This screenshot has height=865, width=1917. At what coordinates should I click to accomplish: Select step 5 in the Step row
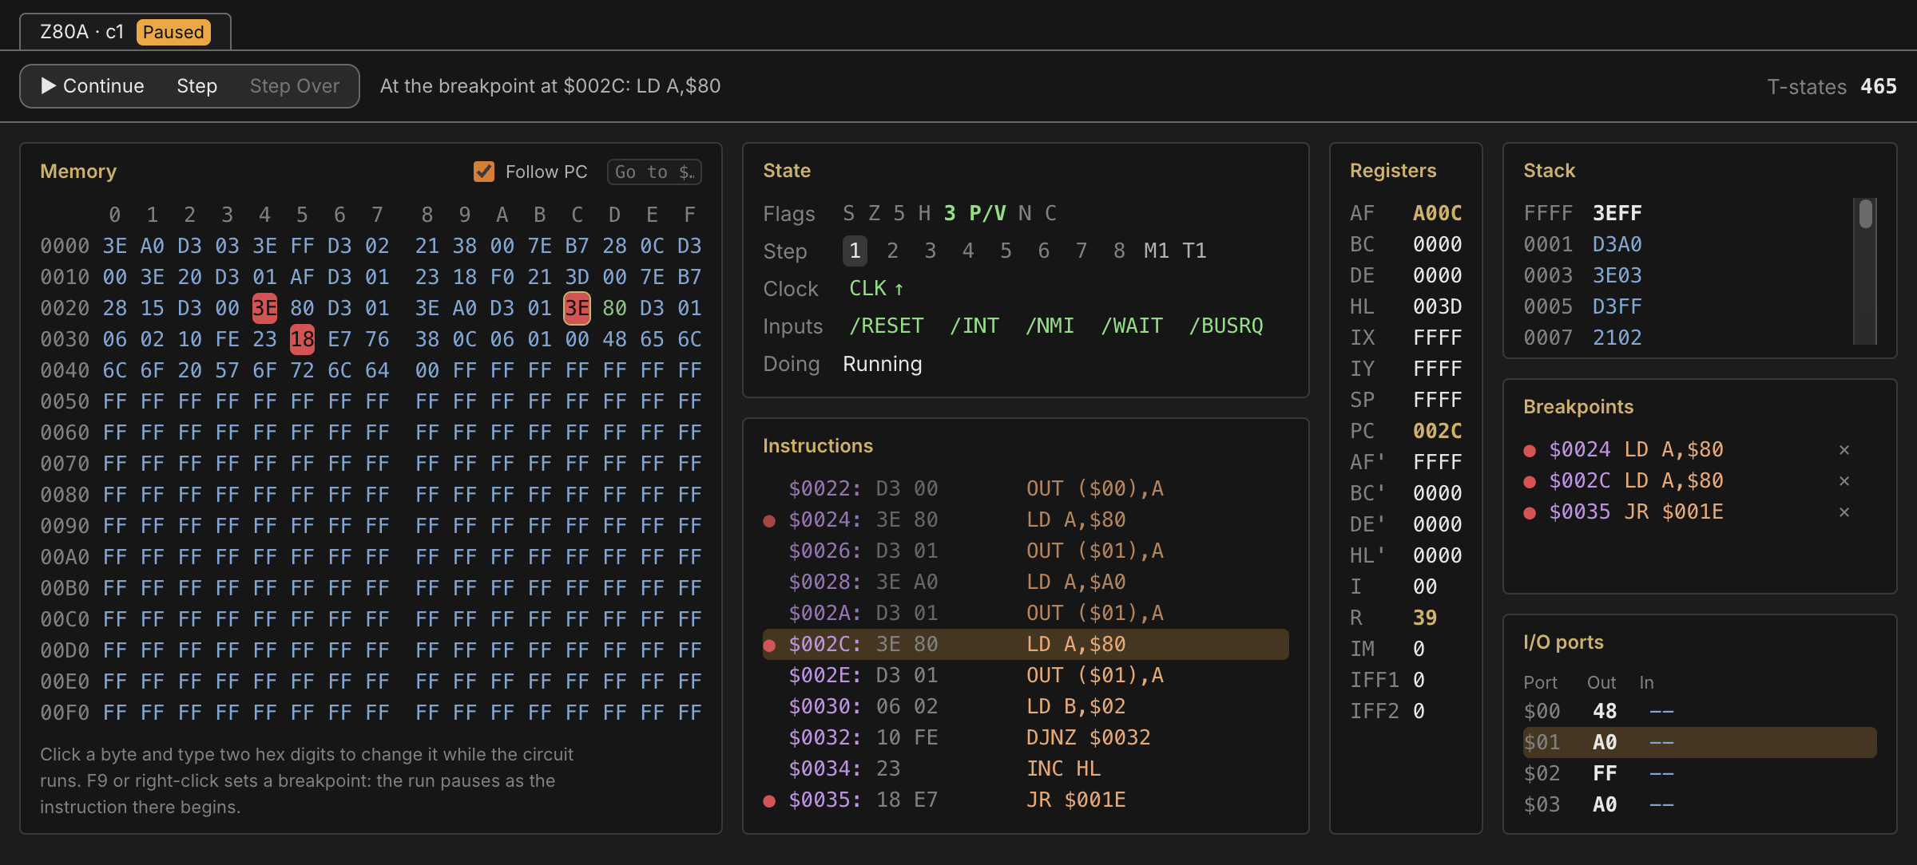tap(1006, 251)
